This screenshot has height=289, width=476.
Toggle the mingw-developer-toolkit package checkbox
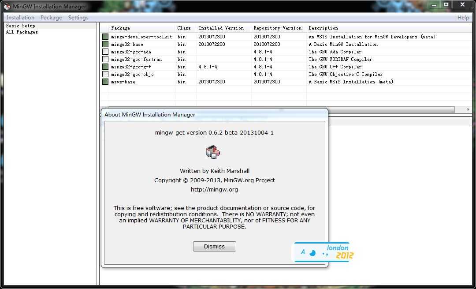(105, 37)
